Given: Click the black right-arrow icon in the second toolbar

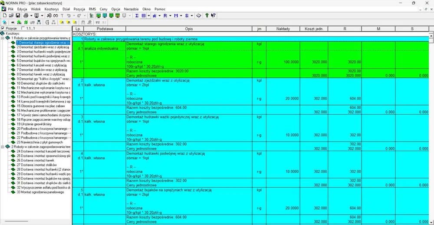Looking at the screenshot, I should coord(13,22).
